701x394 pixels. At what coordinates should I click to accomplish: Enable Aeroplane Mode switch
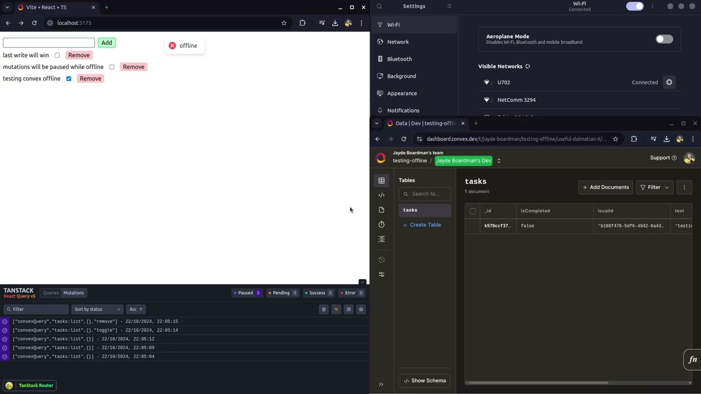pyautogui.click(x=664, y=39)
